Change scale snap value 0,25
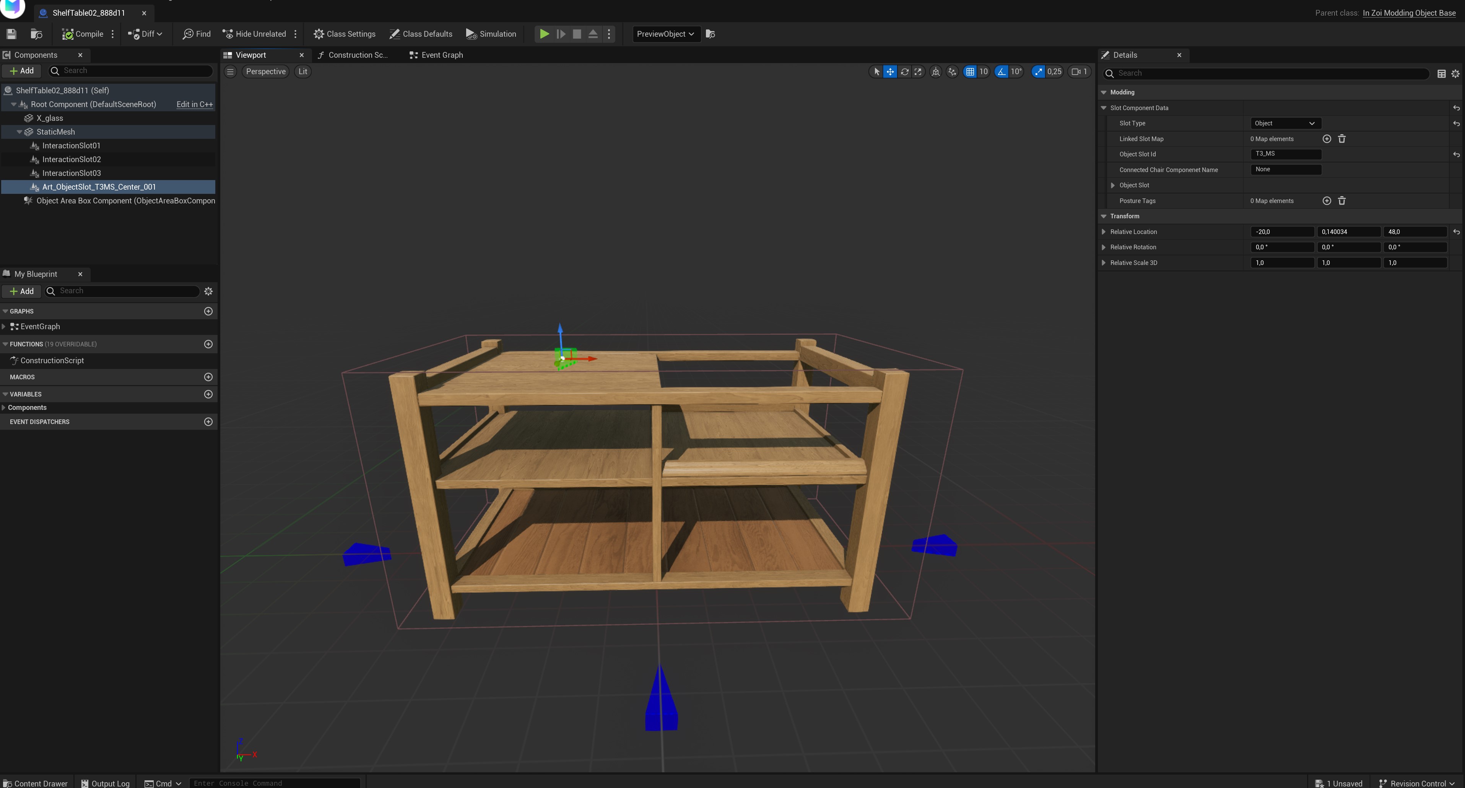Screen dimensions: 1465x788 pyautogui.click(x=1054, y=71)
